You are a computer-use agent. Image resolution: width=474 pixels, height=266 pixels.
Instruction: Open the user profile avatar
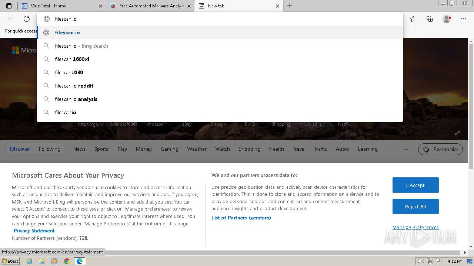[447, 19]
